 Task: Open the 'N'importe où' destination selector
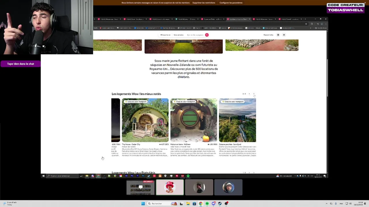tap(165, 35)
